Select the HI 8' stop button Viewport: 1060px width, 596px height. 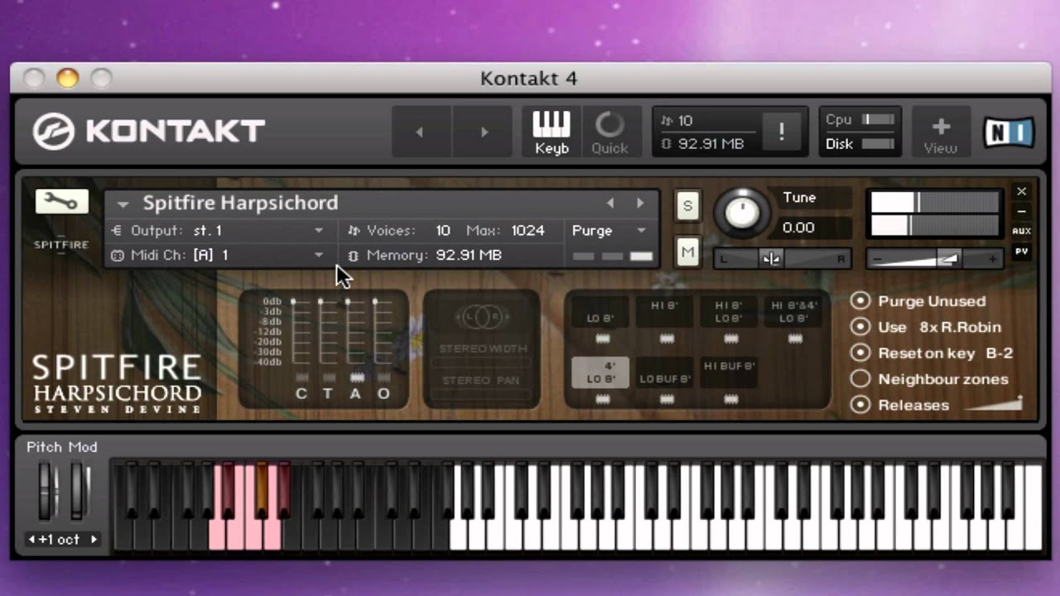click(666, 312)
